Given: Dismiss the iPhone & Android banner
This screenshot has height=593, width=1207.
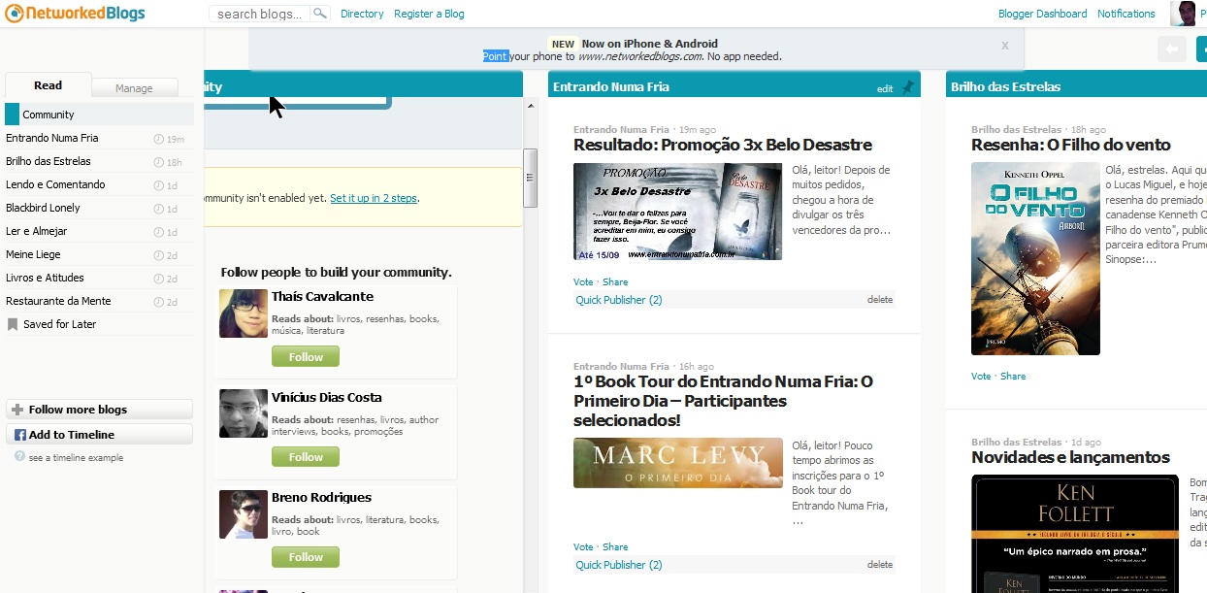Looking at the screenshot, I should coord(1005,46).
